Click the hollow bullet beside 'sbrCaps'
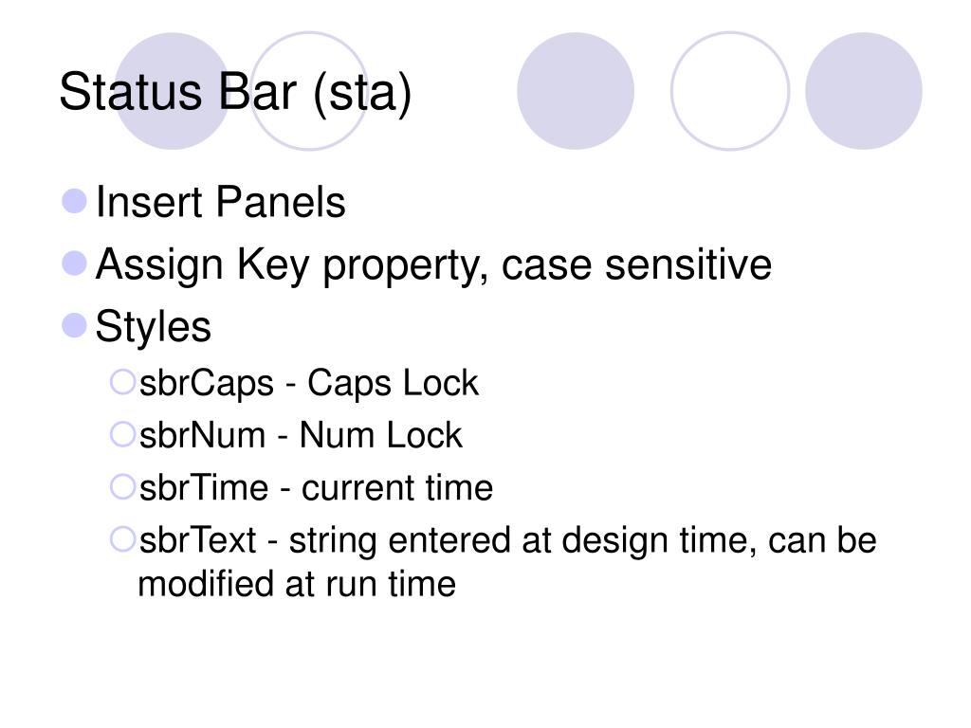The height and width of the screenshot is (728, 971). (x=122, y=382)
